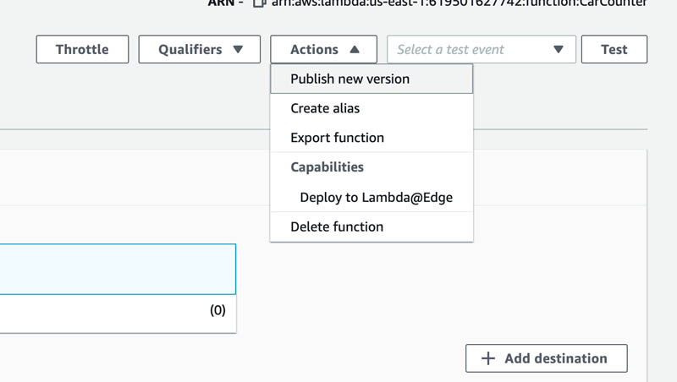Choose Delete function from menu

pyautogui.click(x=372, y=226)
